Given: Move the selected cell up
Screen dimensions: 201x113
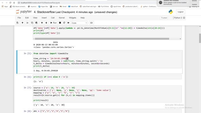Looking at the screenshot, I should tap(42, 23).
